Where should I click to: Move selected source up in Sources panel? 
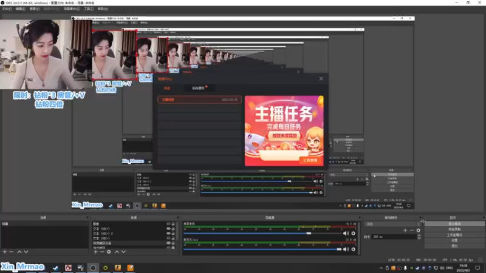(x=117, y=252)
